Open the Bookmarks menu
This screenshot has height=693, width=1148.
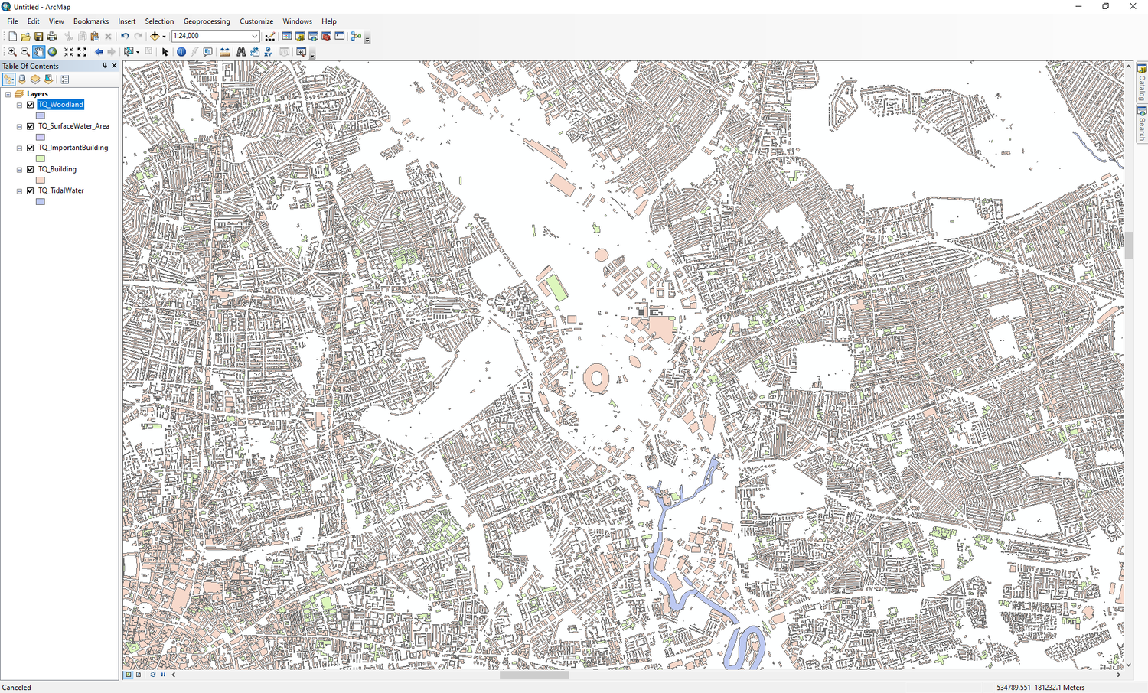(91, 21)
